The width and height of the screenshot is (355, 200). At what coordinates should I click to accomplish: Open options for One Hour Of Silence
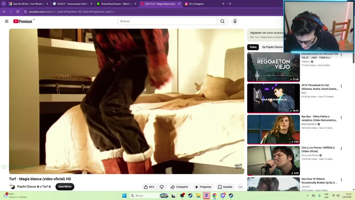tap(341, 180)
